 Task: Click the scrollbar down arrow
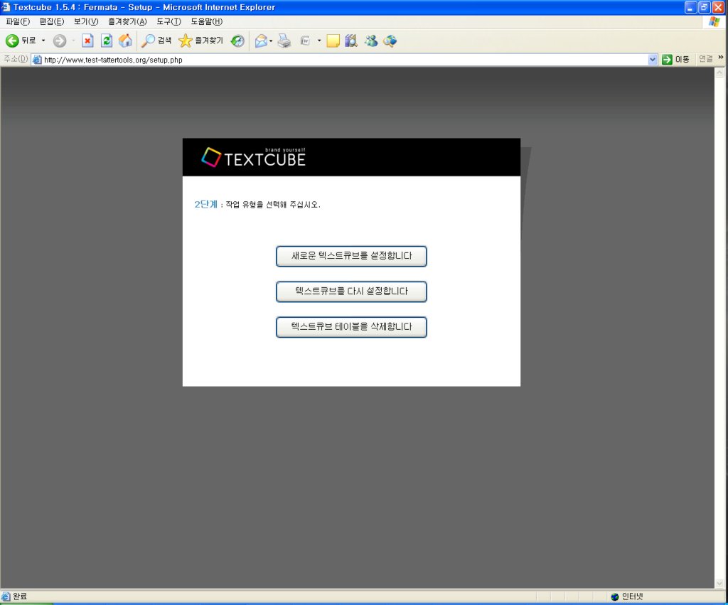719,583
